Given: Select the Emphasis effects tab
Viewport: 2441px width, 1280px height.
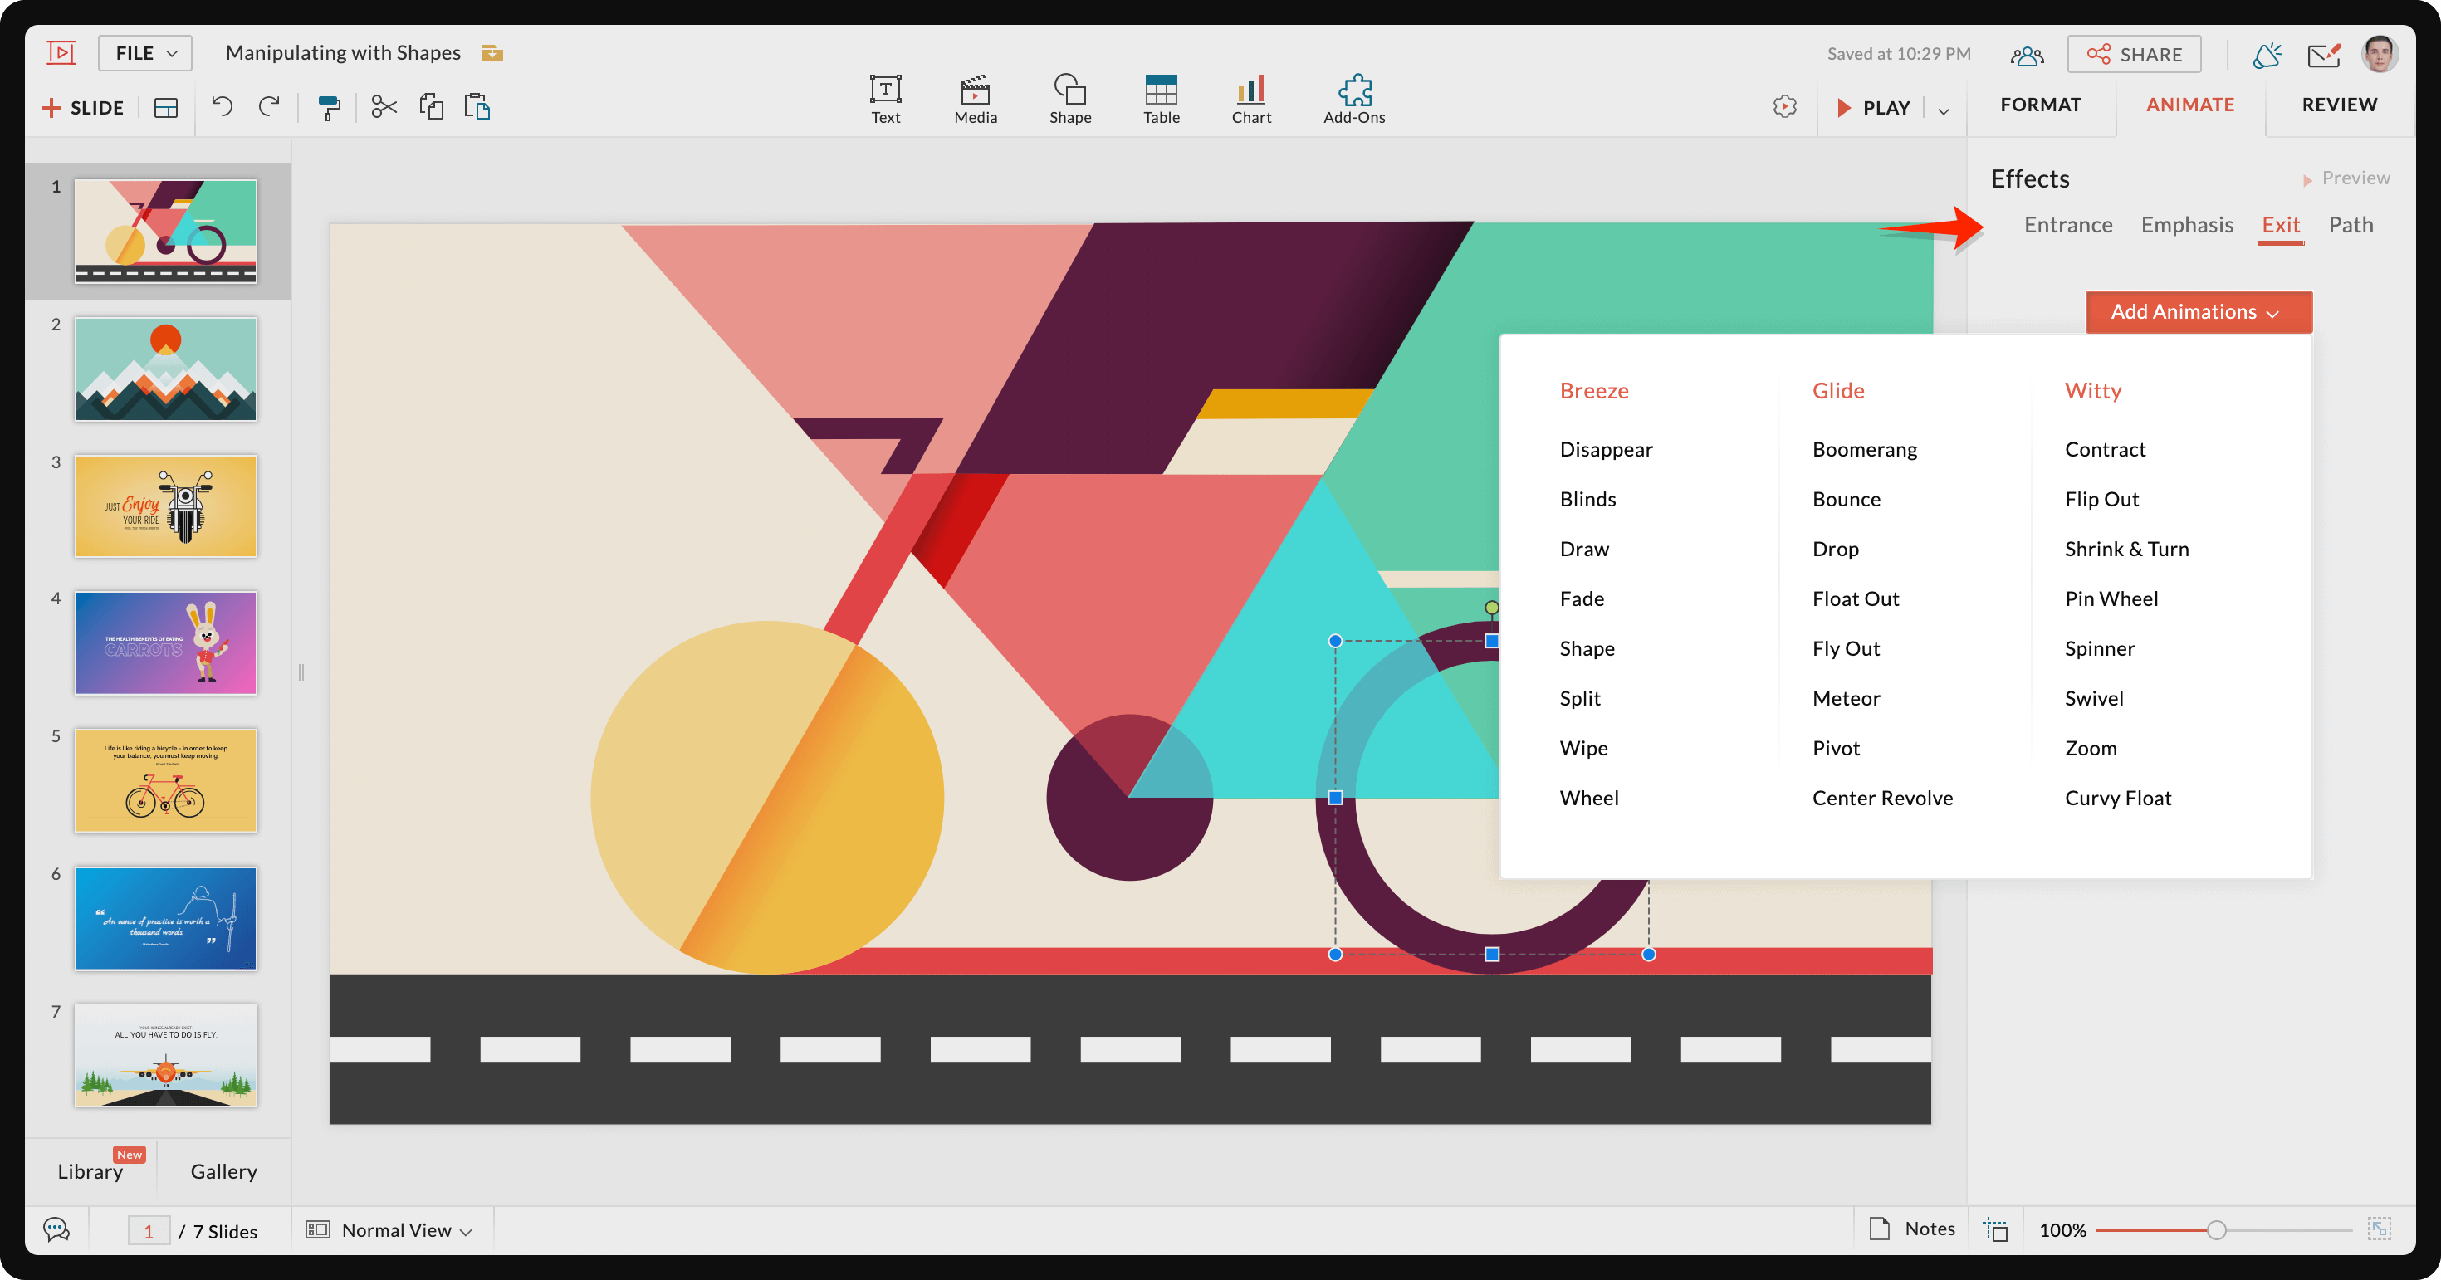Looking at the screenshot, I should click(2183, 224).
